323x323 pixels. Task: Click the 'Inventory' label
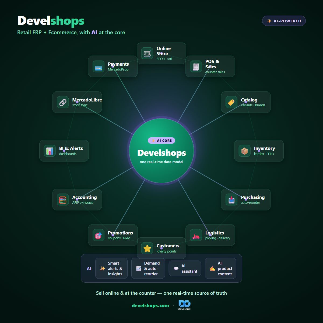264,148
